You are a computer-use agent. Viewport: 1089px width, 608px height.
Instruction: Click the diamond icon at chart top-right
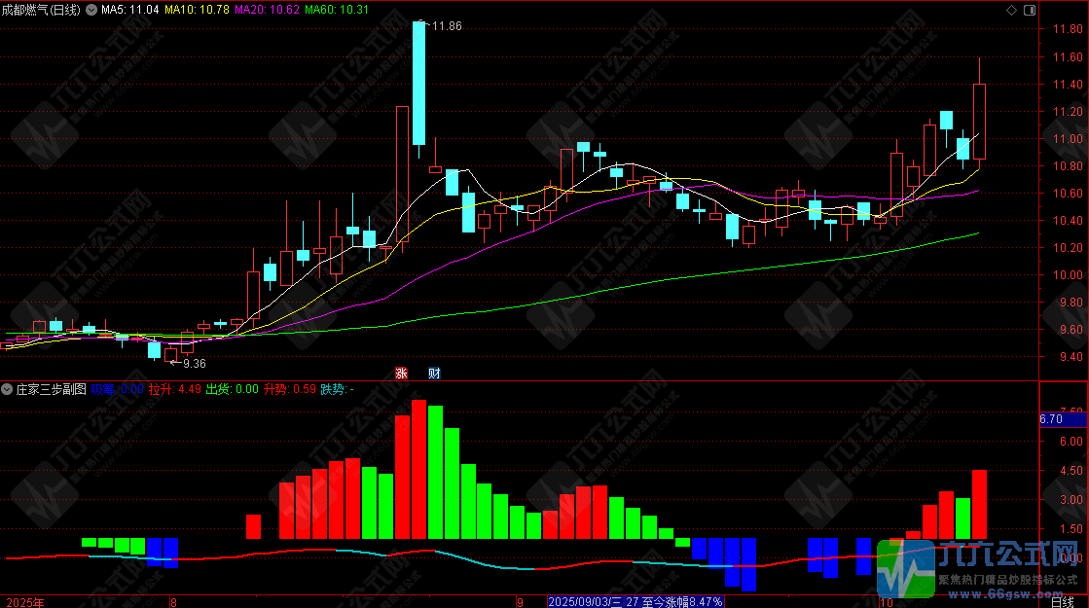tap(1011, 10)
